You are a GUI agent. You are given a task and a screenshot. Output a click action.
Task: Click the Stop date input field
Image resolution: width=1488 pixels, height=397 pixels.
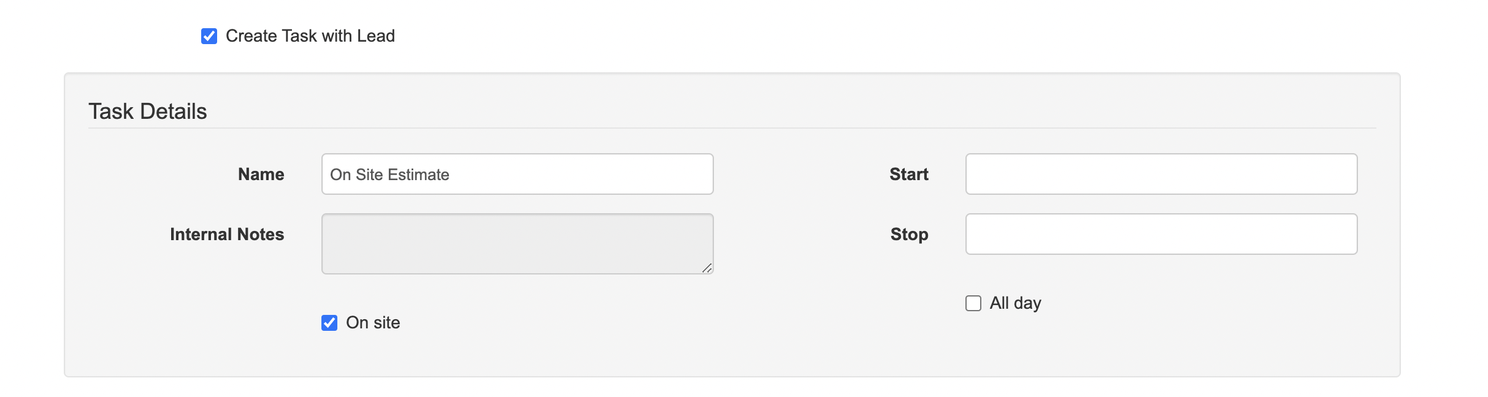pyautogui.click(x=1160, y=234)
